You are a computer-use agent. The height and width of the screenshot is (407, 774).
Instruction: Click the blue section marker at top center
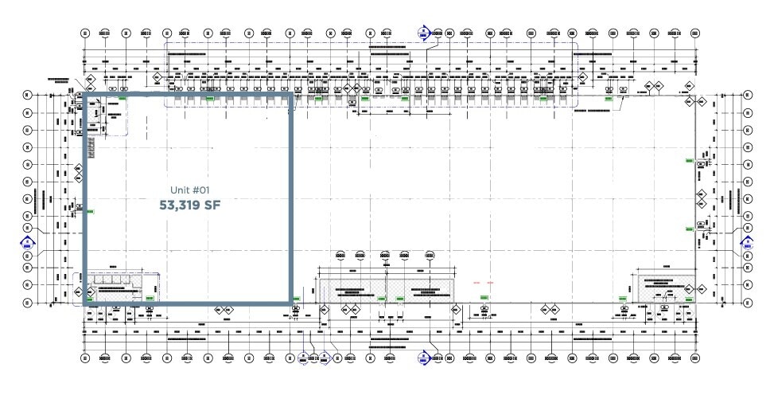pos(423,33)
